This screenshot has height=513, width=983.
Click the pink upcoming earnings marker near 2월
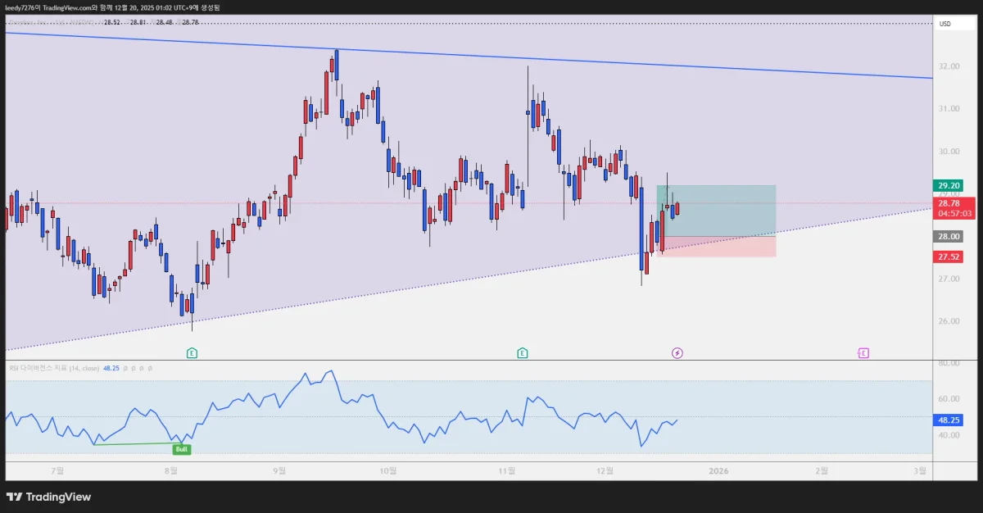pyautogui.click(x=863, y=353)
